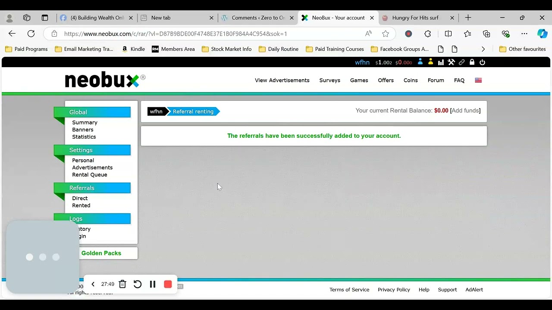Open the tab actions menu icon
The width and height of the screenshot is (552, 310).
45,18
